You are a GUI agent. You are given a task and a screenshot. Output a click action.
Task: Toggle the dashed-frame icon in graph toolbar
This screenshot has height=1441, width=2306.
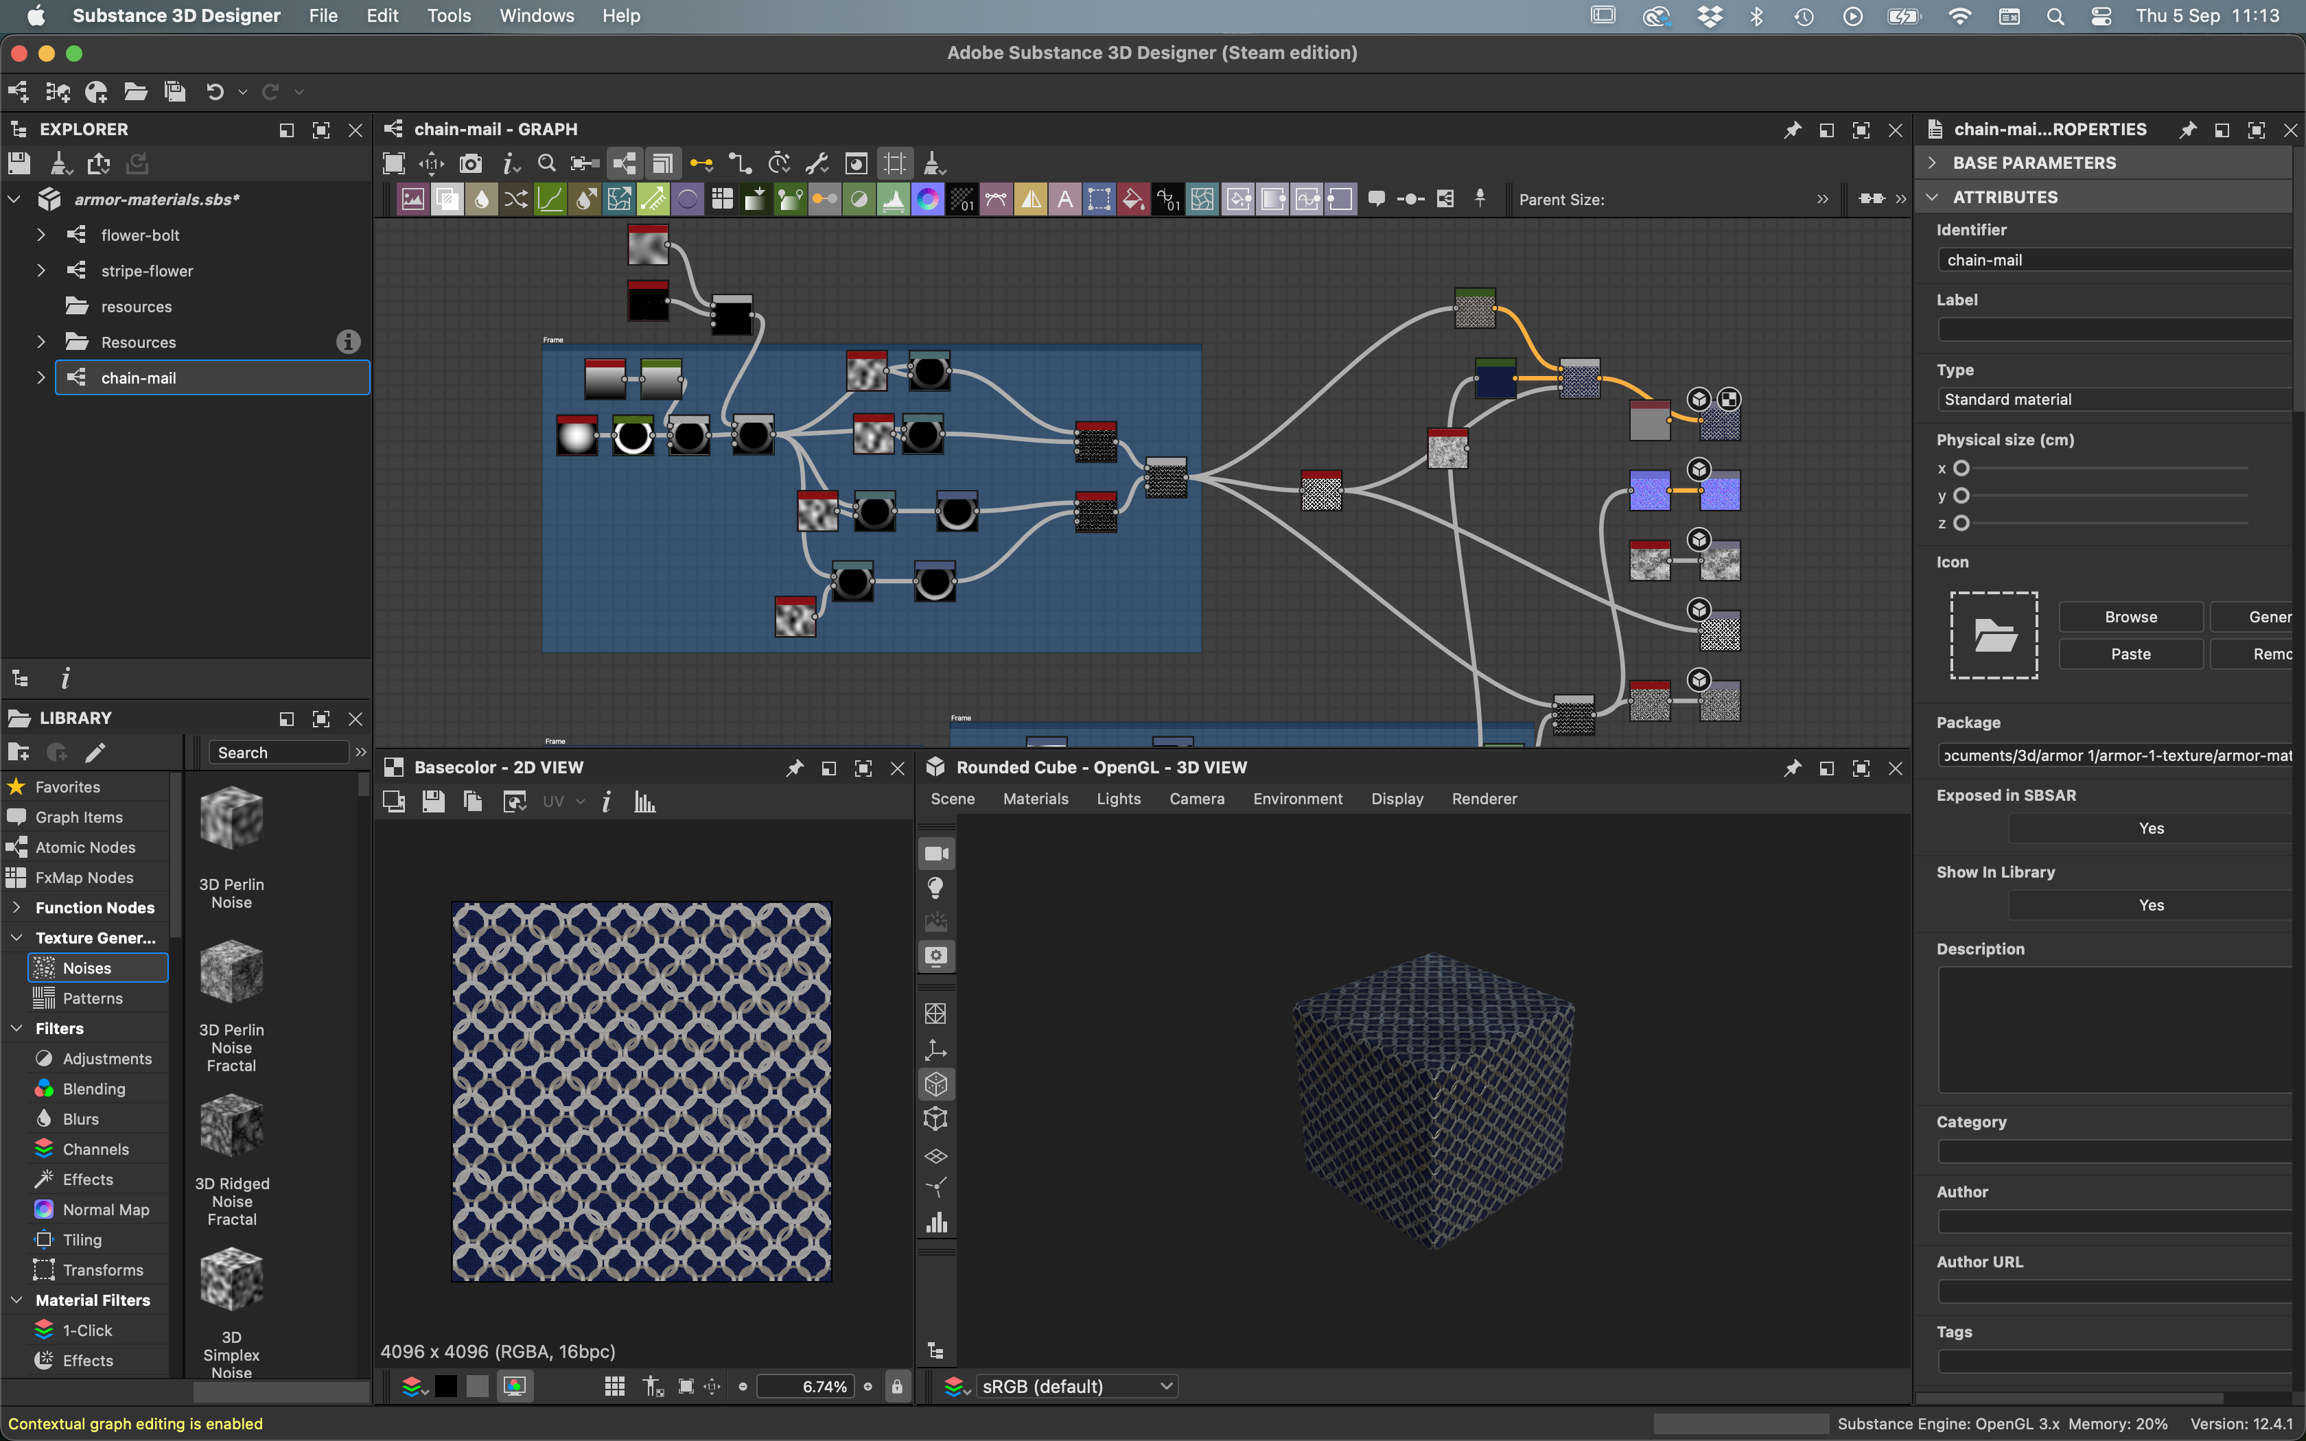(895, 163)
